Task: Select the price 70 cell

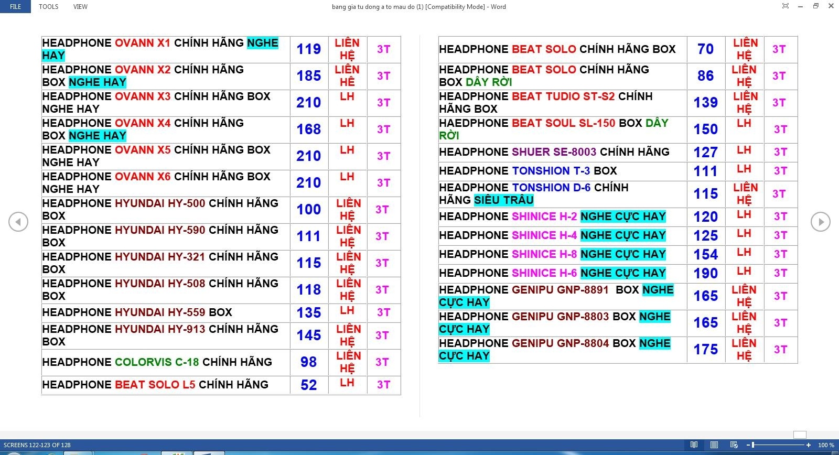Action: click(x=706, y=49)
